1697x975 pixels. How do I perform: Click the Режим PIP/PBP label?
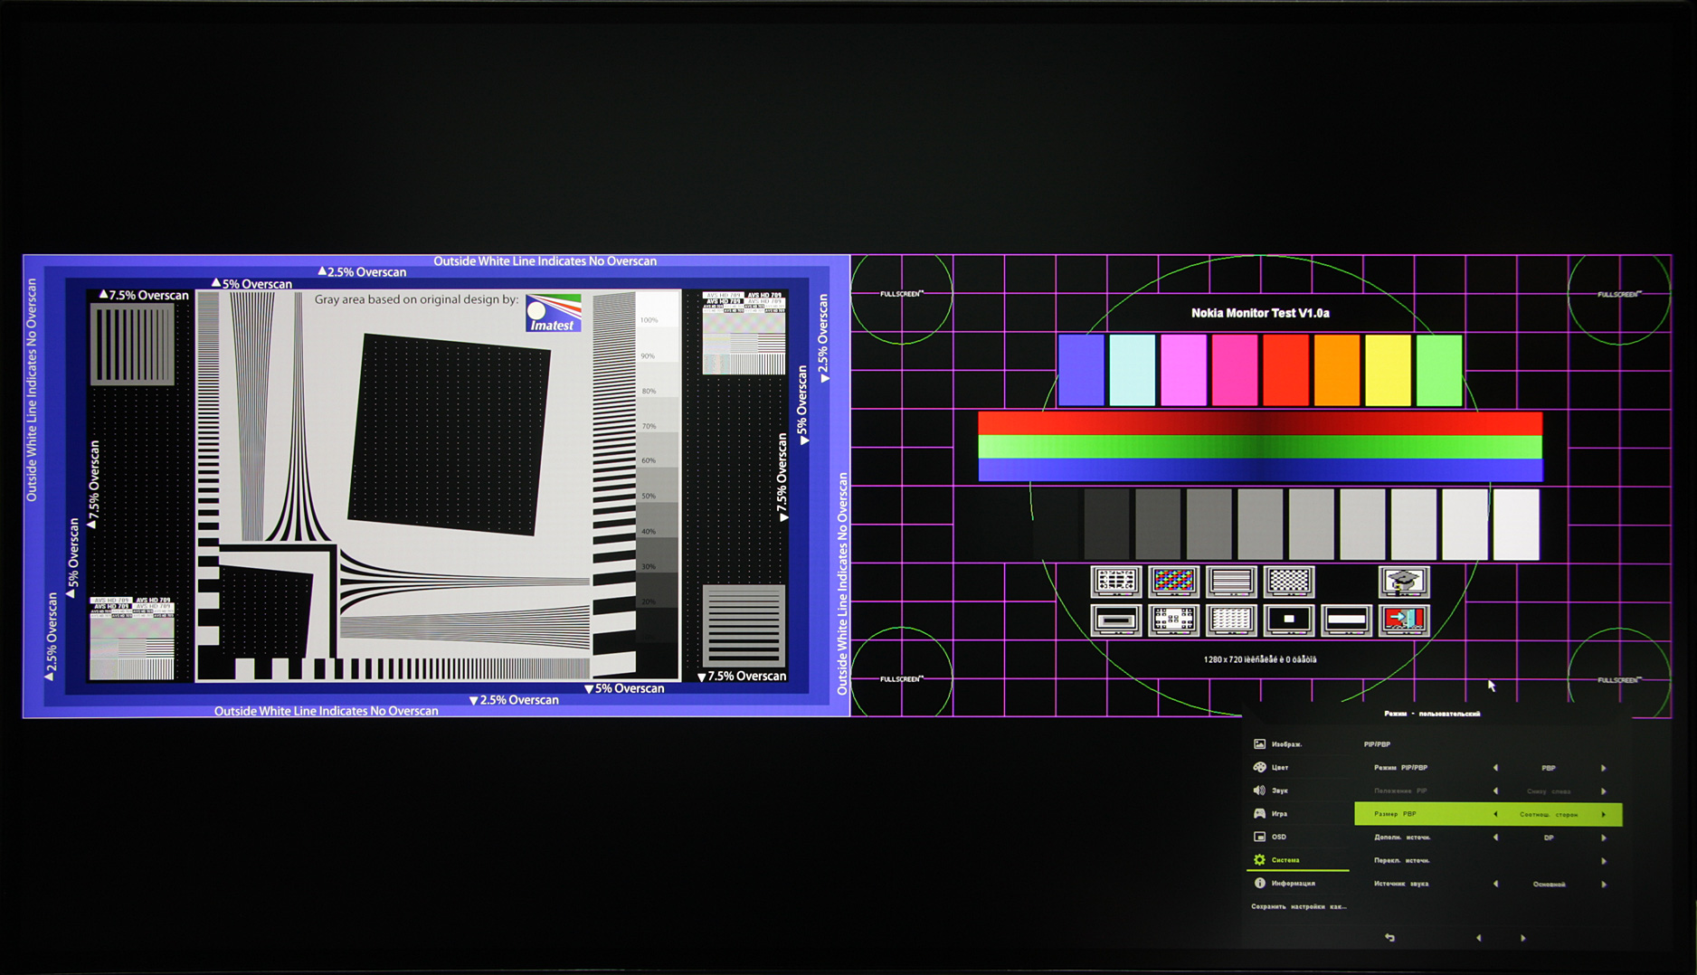pos(1400,768)
